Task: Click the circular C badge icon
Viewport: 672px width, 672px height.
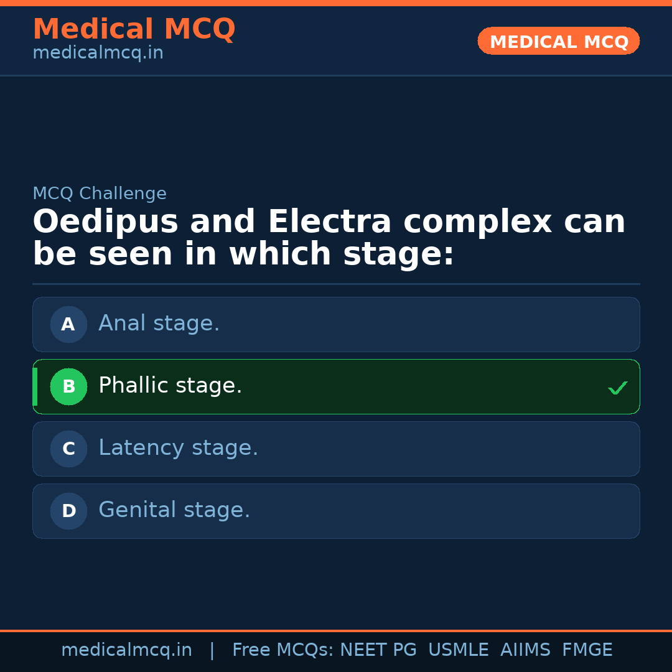Action: [x=68, y=449]
